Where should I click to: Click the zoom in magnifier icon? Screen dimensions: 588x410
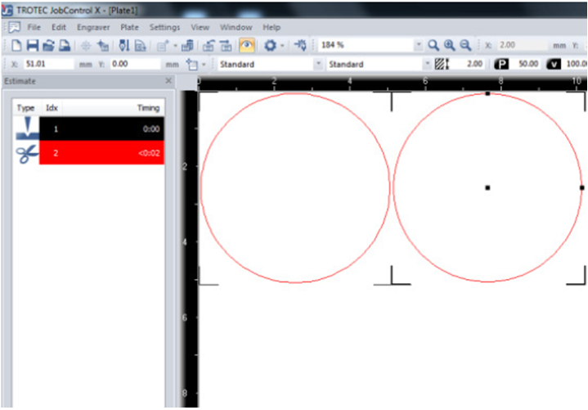tap(450, 46)
